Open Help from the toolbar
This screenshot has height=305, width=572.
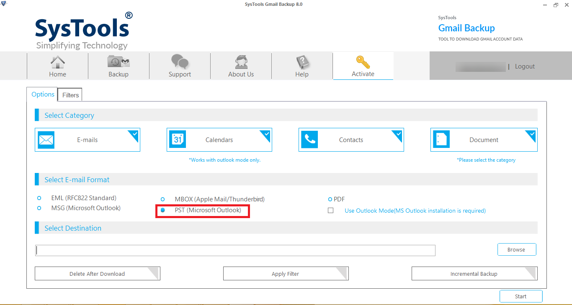click(x=302, y=66)
